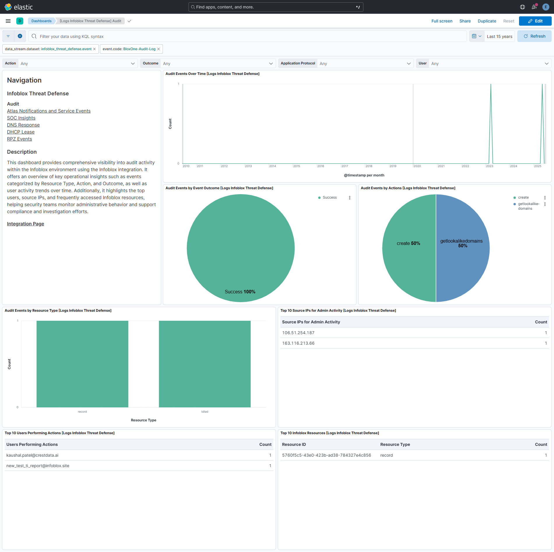554x552 pixels.
Task: Click the 5760f5c5-43e0-423b-ad38-784327e4c856 cell
Action: pyautogui.click(x=326, y=455)
